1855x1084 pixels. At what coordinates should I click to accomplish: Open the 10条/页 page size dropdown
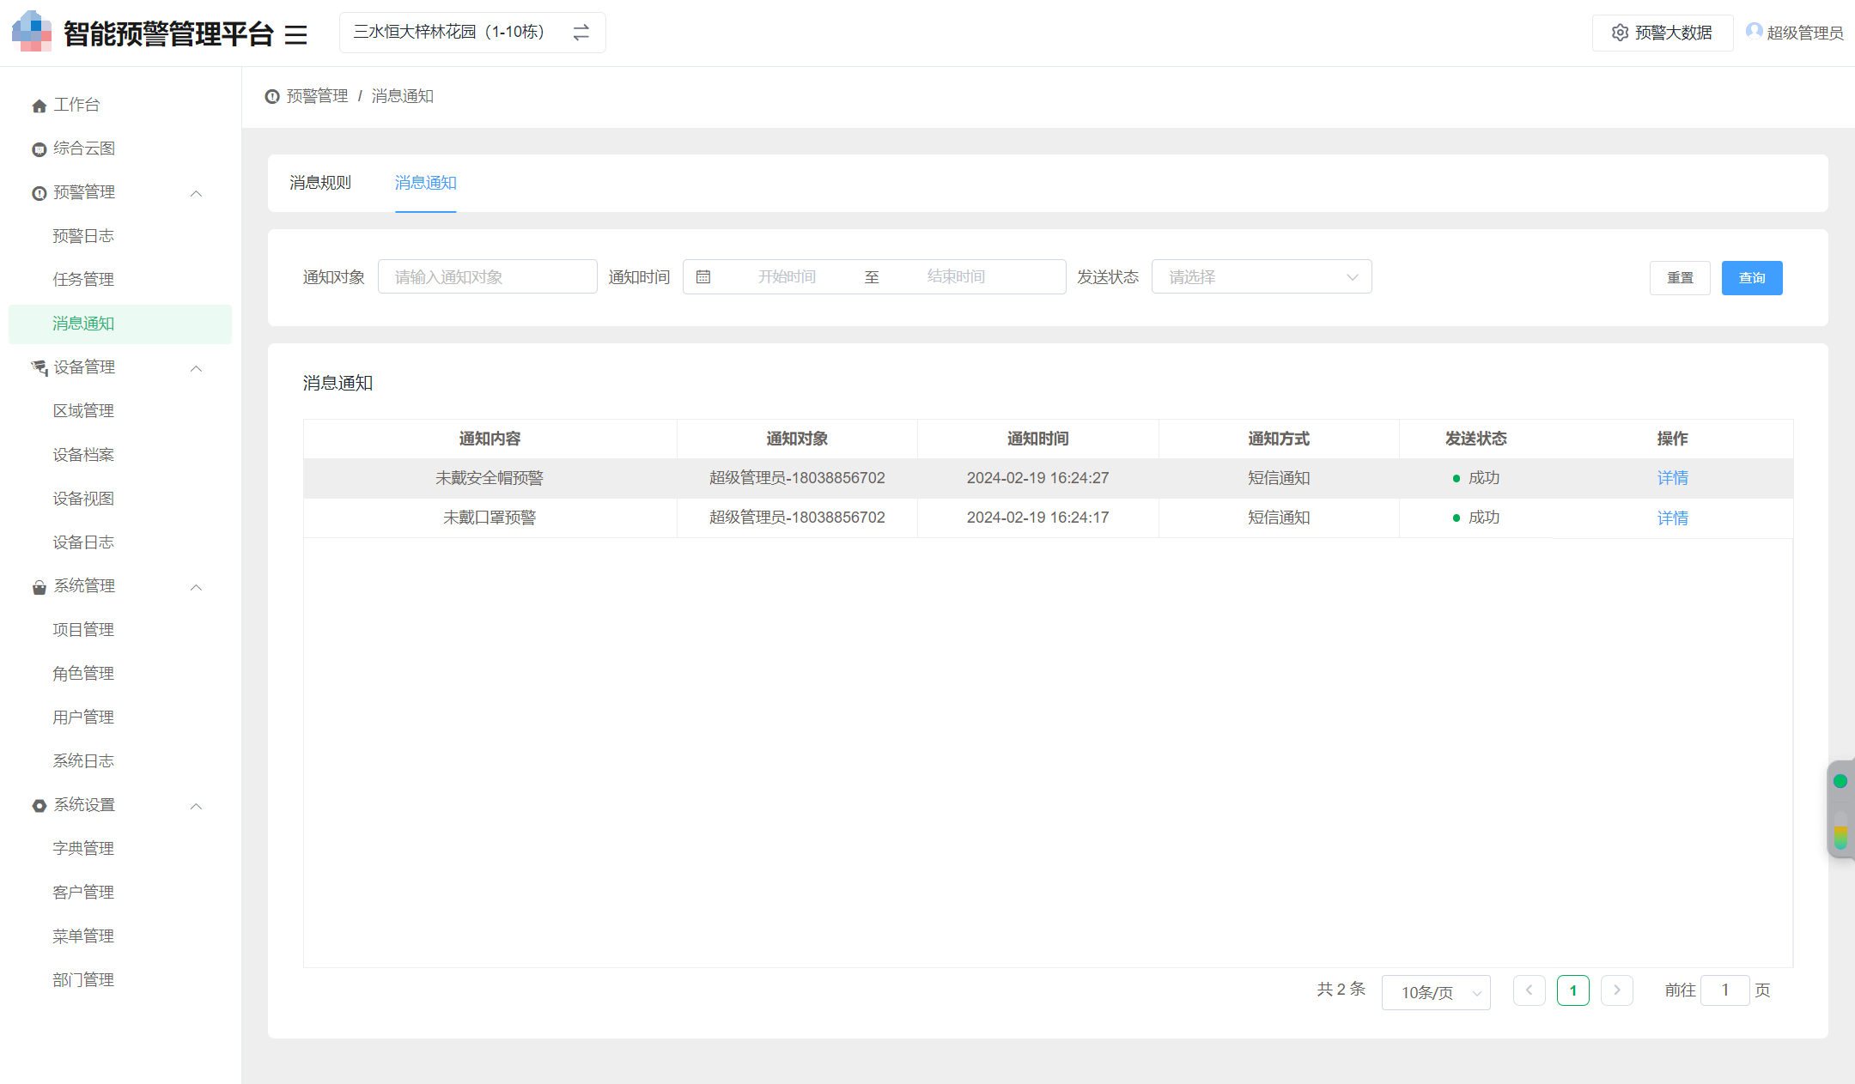[x=1436, y=992]
